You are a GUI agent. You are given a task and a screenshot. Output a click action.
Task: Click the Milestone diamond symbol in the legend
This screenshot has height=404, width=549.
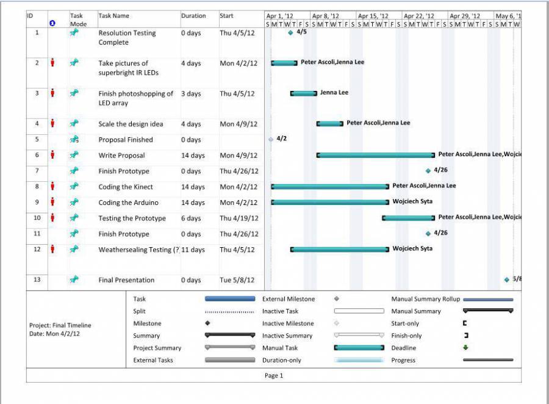(207, 323)
